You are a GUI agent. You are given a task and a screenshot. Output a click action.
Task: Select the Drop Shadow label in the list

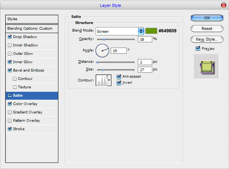click(25, 37)
